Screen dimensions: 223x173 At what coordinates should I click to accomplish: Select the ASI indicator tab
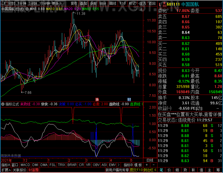[x=104, y=165]
